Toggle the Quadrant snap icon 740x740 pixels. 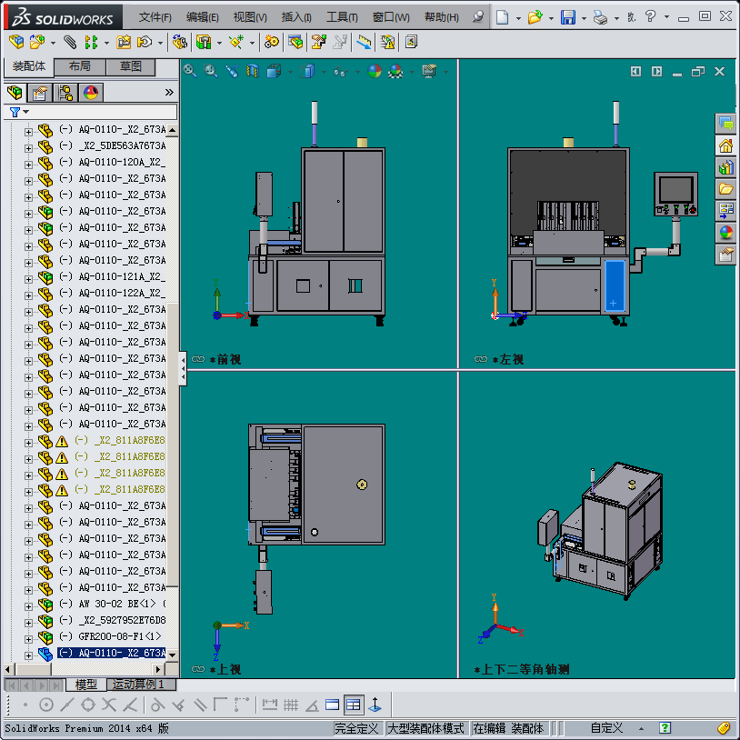tap(88, 705)
